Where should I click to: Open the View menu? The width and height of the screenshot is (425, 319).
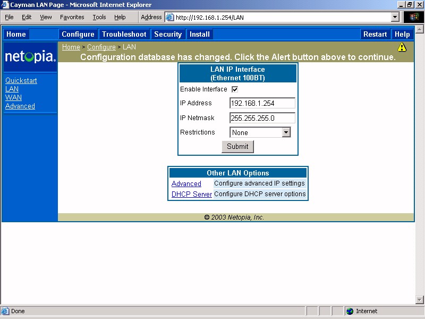[x=46, y=18]
